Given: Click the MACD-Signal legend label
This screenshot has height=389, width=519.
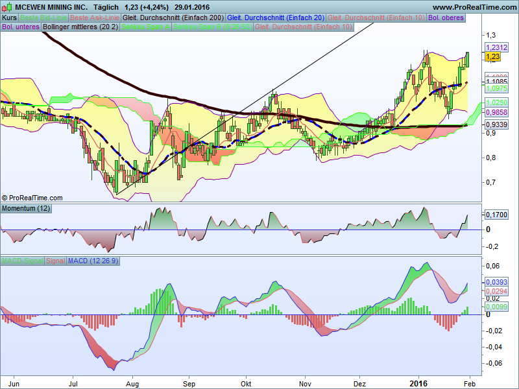Looking at the screenshot, I should click(21, 261).
